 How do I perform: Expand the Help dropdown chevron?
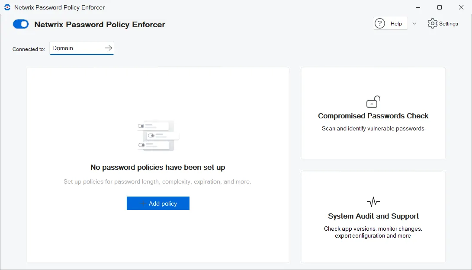[414, 23]
